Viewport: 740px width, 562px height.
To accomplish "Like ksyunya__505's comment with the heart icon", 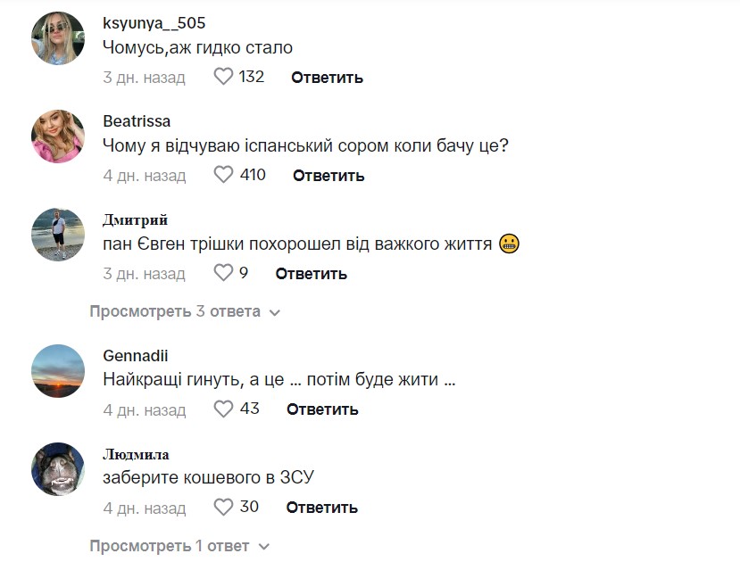I will 222,78.
